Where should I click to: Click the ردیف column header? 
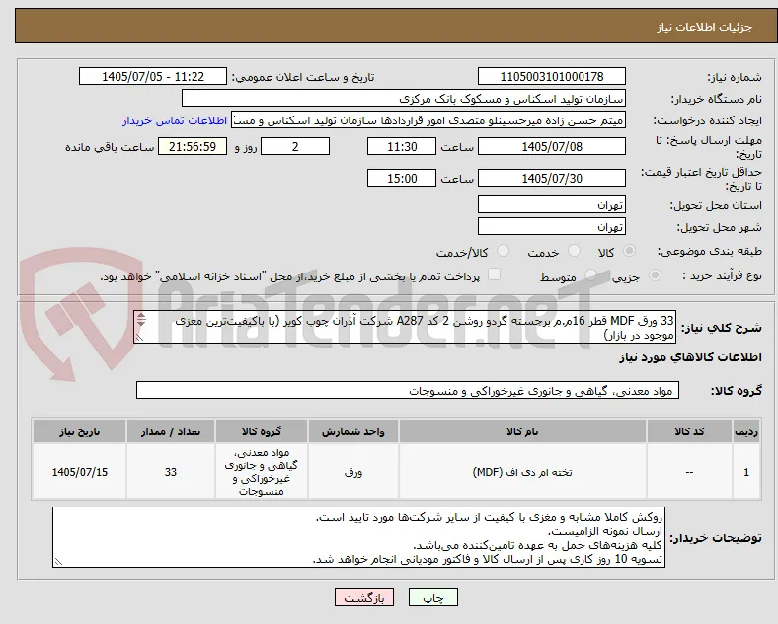point(745,431)
